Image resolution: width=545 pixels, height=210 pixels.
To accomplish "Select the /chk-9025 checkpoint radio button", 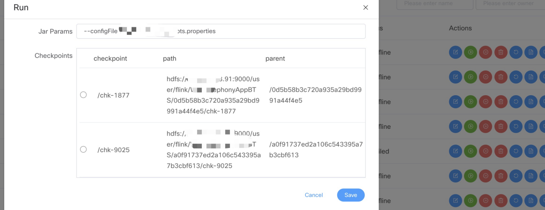I will click(83, 149).
